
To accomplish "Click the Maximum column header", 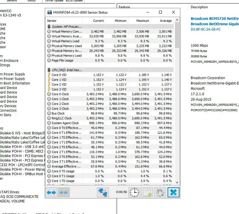I will point(139,21).
